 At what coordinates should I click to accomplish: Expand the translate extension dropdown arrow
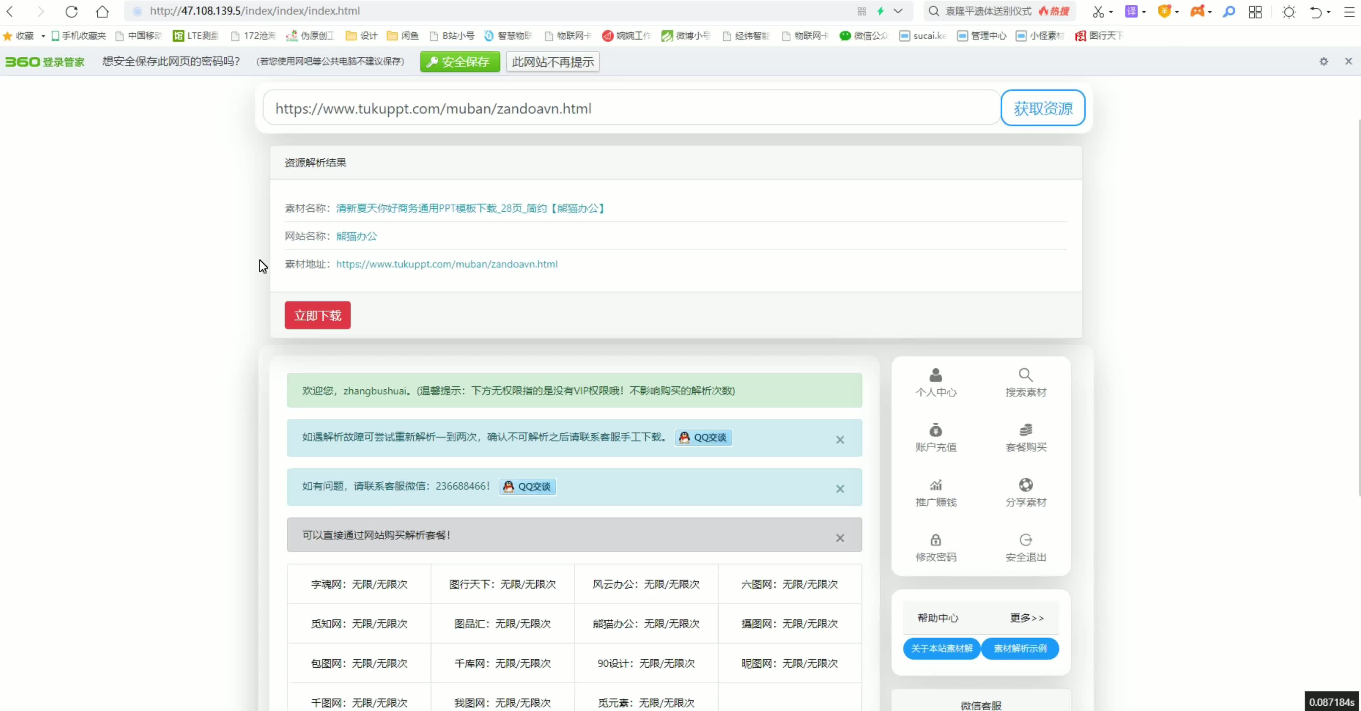[1144, 12]
